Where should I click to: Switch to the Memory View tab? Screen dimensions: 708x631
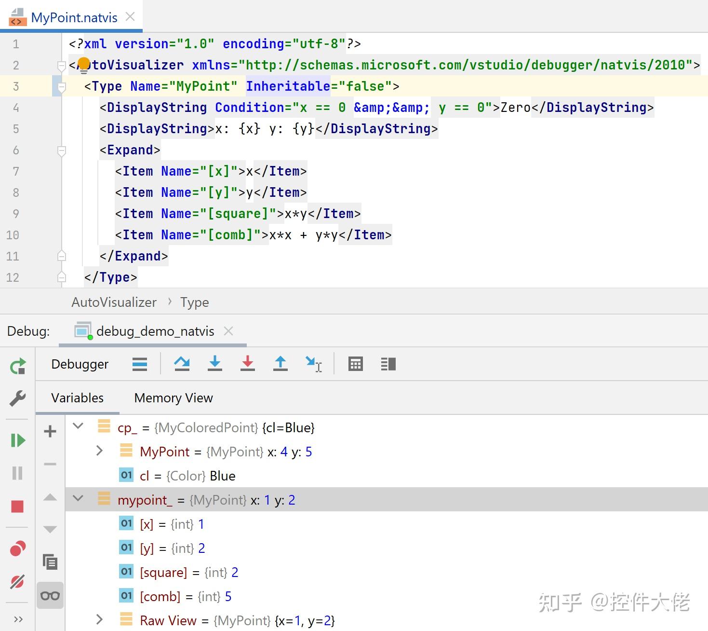click(x=173, y=398)
